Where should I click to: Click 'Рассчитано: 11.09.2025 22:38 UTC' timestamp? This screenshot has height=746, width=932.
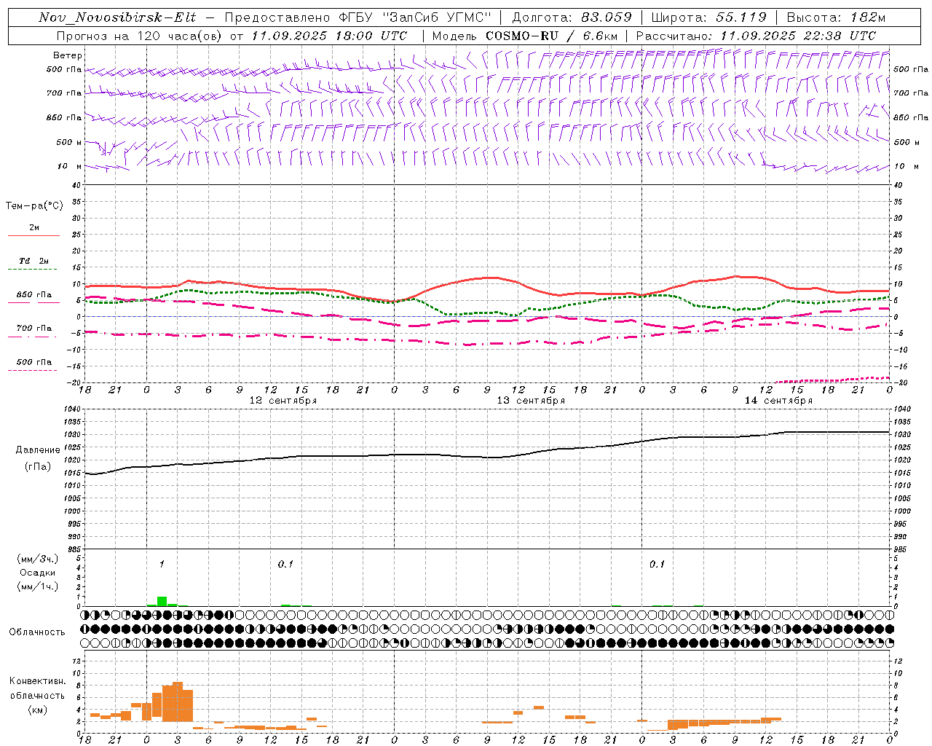[x=756, y=36]
